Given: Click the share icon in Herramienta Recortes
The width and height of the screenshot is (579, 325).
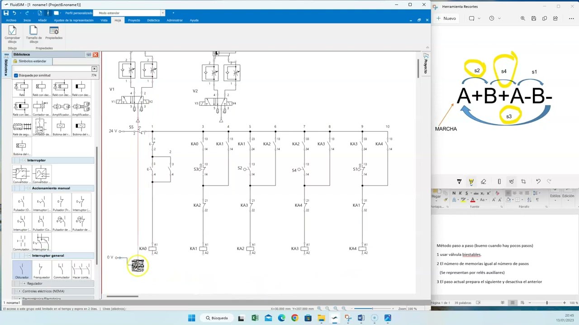Looking at the screenshot, I should click(555, 19).
